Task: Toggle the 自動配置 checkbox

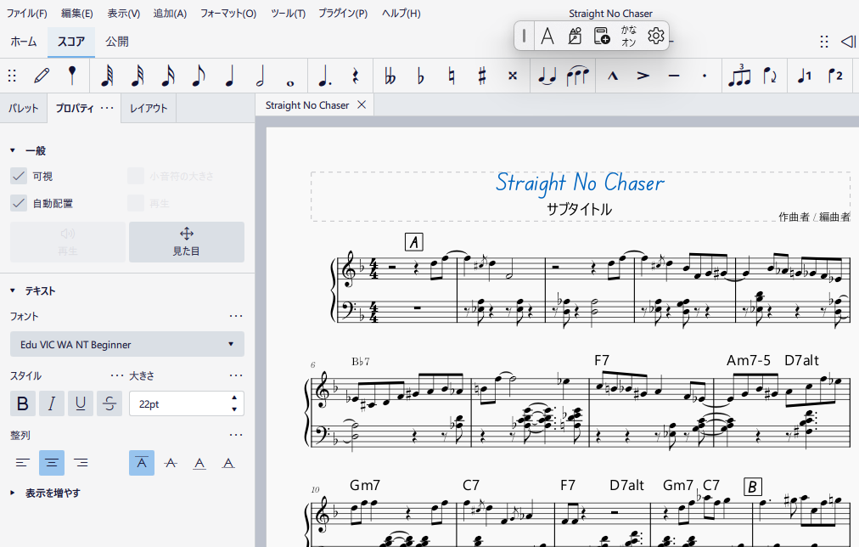Action: pos(19,203)
